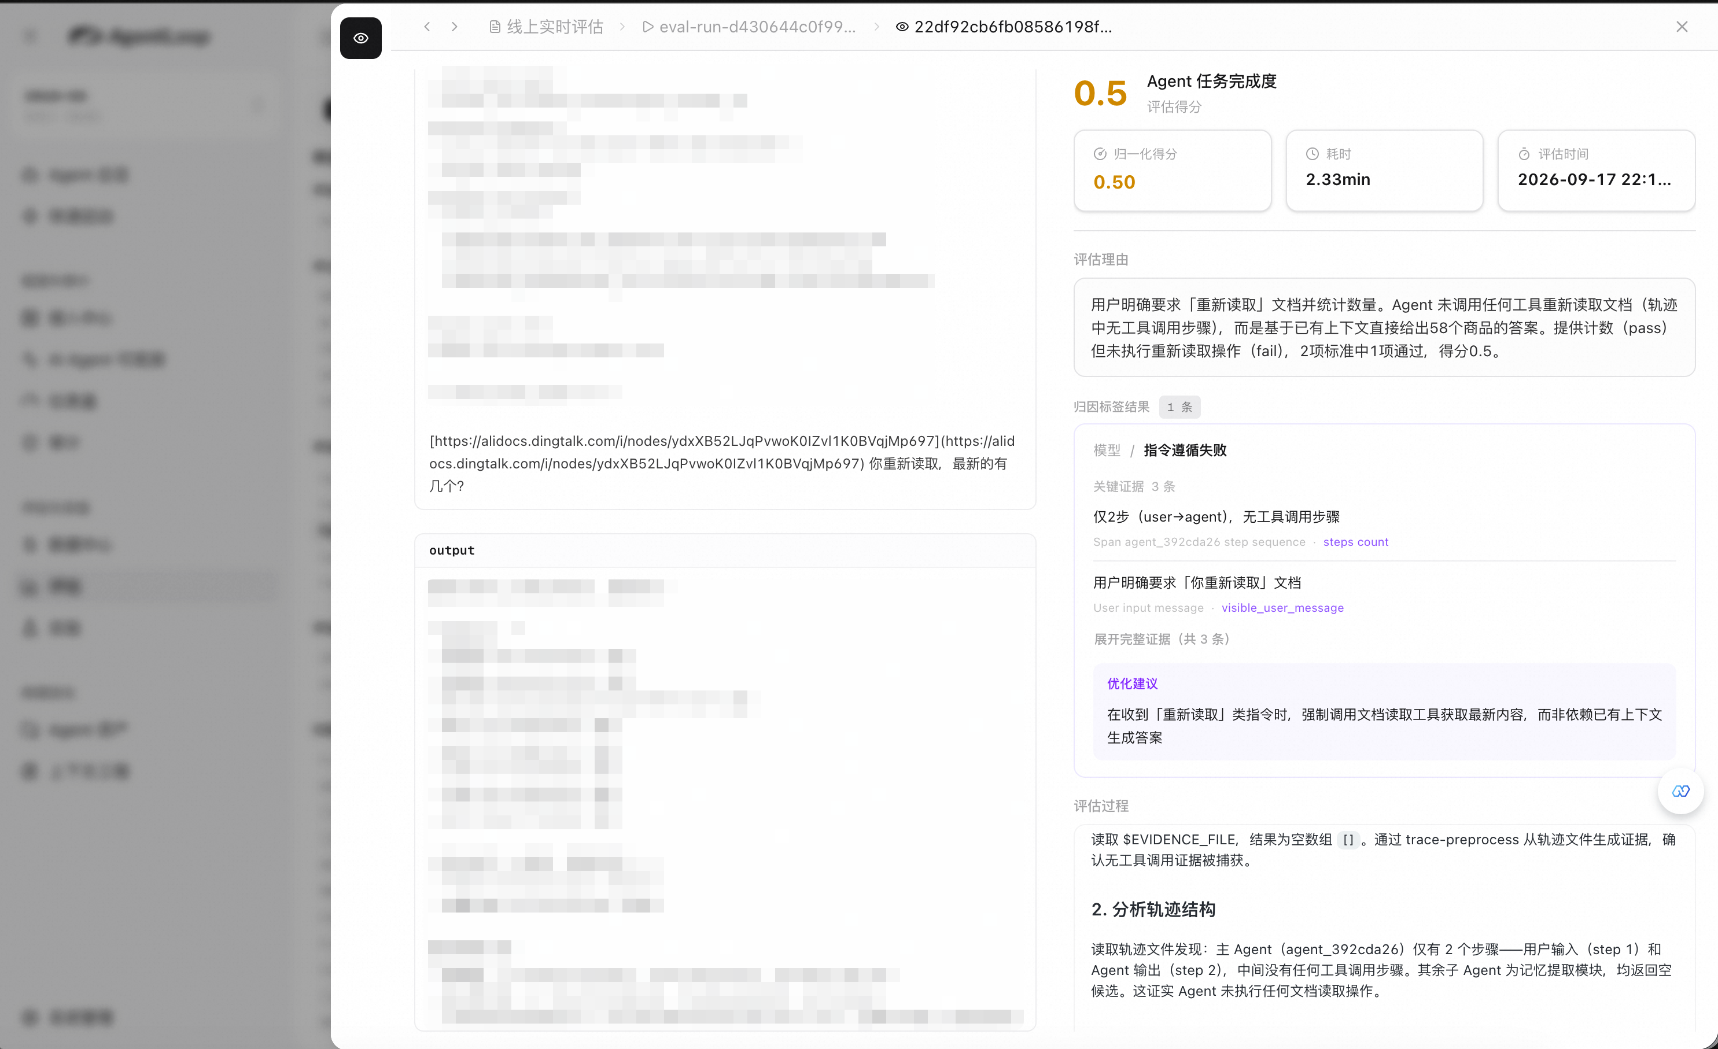This screenshot has height=1049, width=1718.
Task: Click the 指令遵循失败 attribution label
Action: point(1185,450)
